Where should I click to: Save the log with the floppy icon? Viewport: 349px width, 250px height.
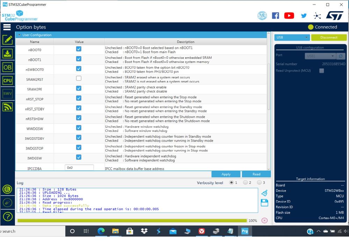[x=264, y=203]
